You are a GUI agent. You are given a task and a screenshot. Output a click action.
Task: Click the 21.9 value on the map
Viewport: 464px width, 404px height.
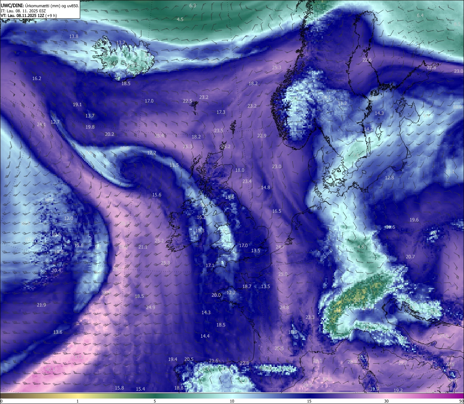coord(41,305)
